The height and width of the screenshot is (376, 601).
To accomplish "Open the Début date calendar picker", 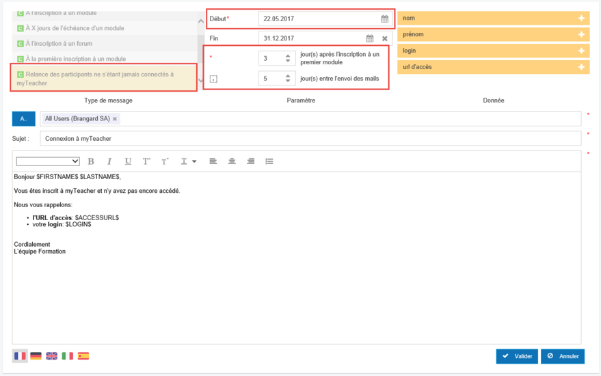I will [x=384, y=19].
